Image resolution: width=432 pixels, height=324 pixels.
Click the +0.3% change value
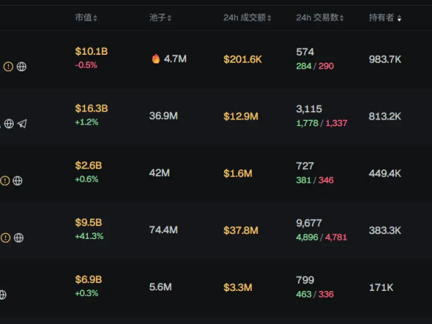[87, 293]
